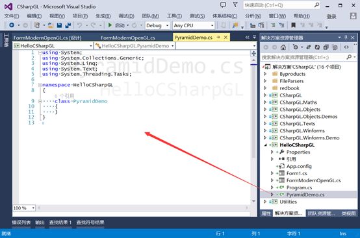This screenshot has height=238, width=360.
Task: Close the PyramidDemo.cs tab
Action: 225,38
